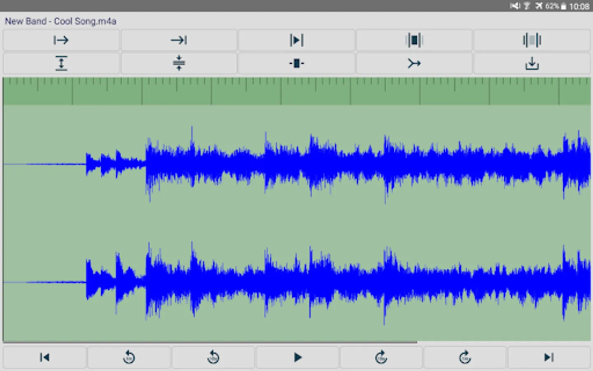Image resolution: width=593 pixels, height=371 pixels.
Task: Tap the 62% battery indicator
Action: [x=556, y=6]
